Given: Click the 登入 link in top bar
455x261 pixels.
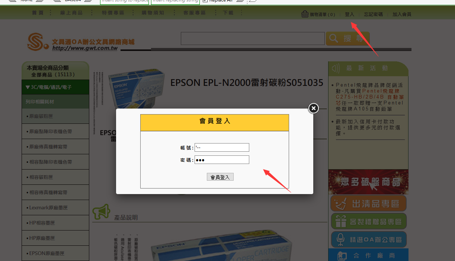Looking at the screenshot, I should tap(350, 14).
